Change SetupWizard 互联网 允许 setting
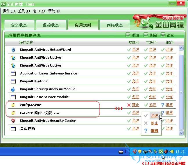The width and height of the screenshot is (188, 165). coord(153,50)
